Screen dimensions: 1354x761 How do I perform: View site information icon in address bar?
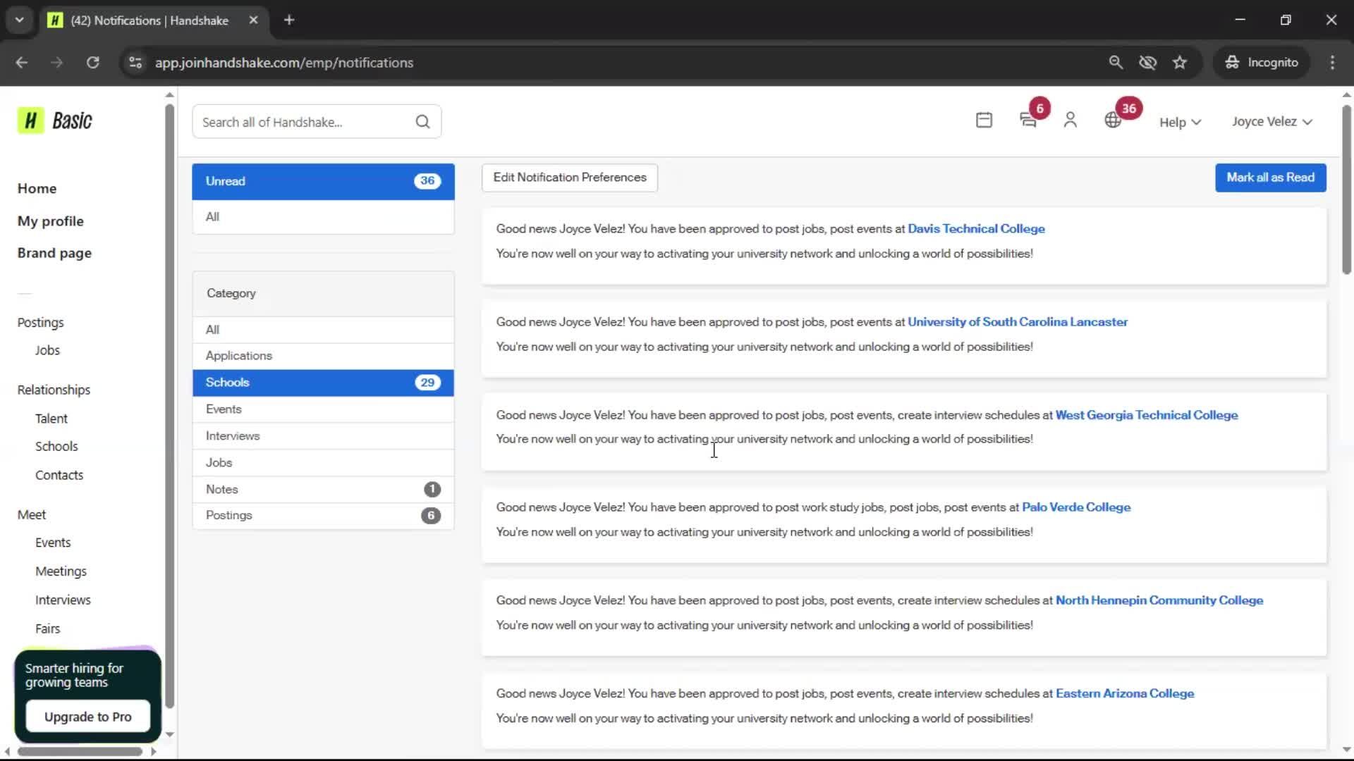point(135,62)
